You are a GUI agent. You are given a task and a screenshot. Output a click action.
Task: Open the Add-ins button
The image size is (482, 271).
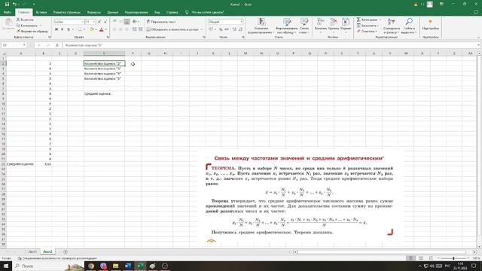(x=430, y=25)
